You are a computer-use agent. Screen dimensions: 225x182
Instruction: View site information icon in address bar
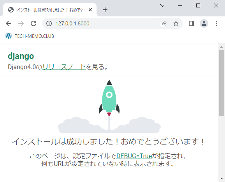click(49, 23)
